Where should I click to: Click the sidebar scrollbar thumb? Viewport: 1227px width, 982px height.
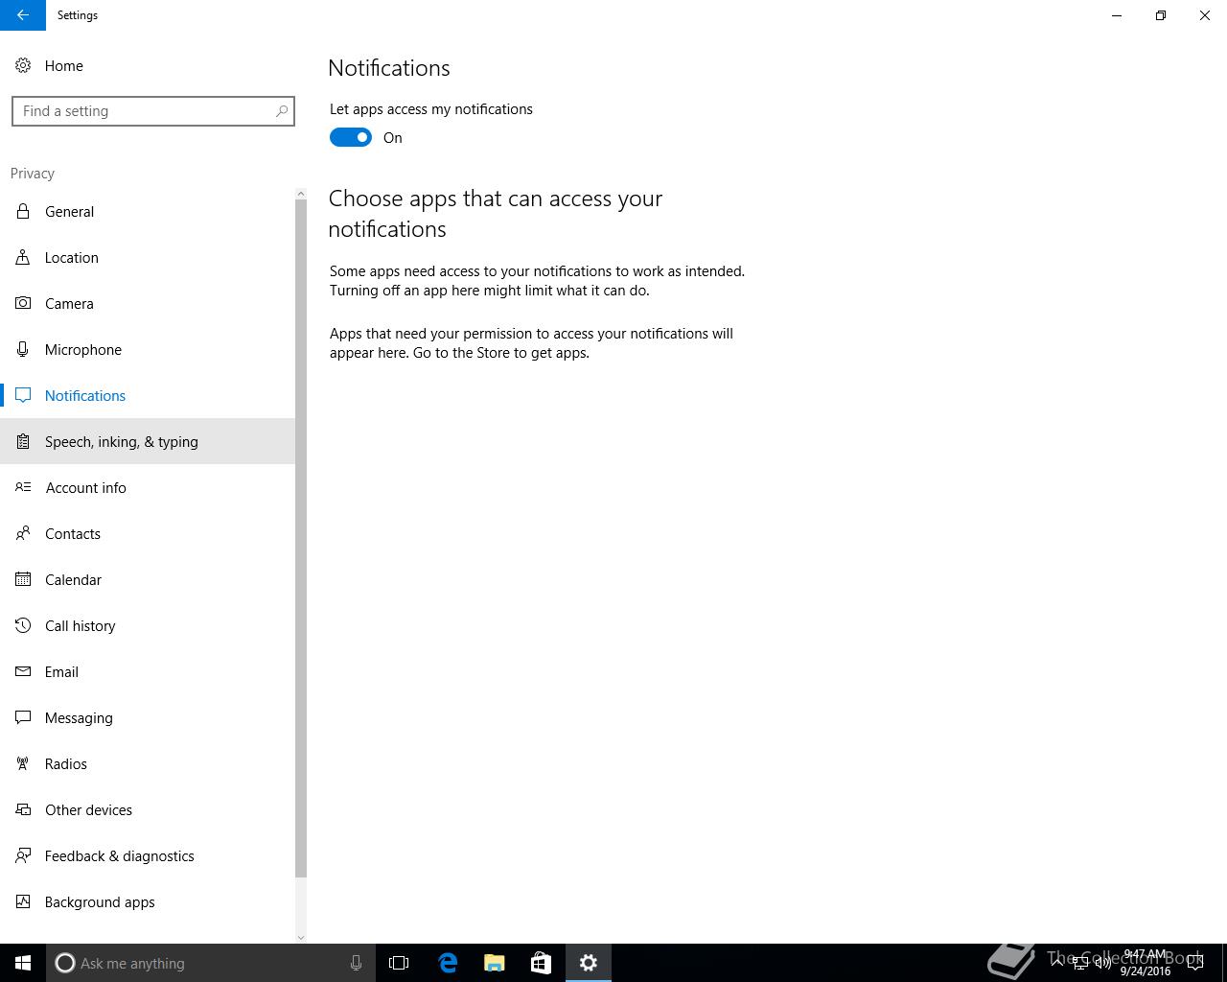[x=301, y=538]
